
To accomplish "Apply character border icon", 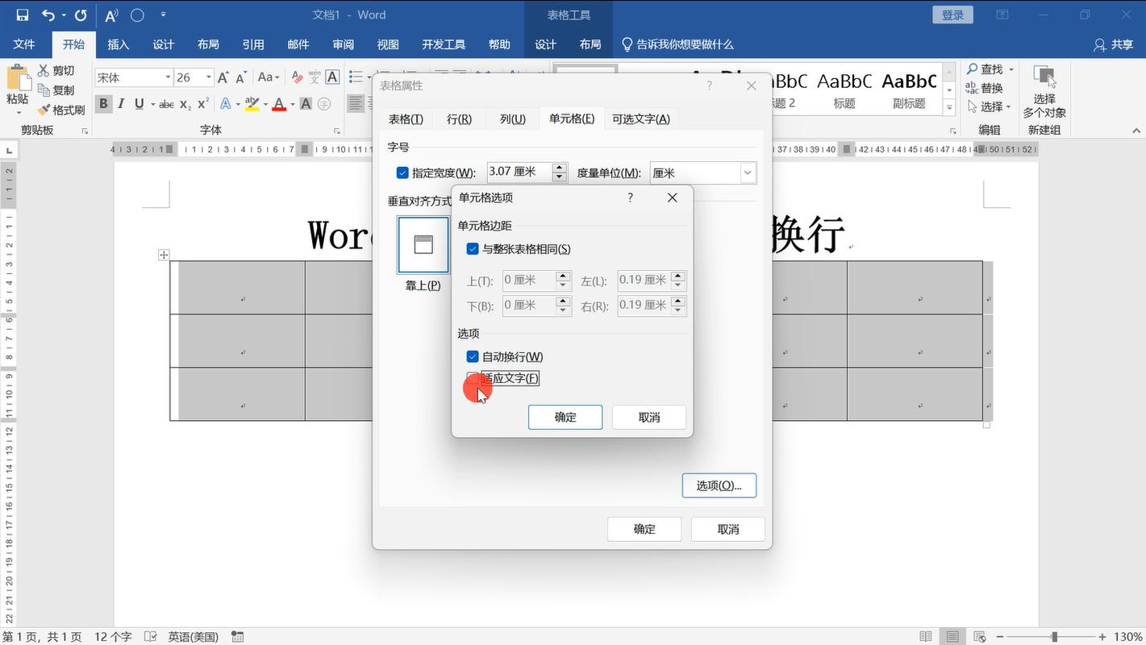I will coord(331,77).
